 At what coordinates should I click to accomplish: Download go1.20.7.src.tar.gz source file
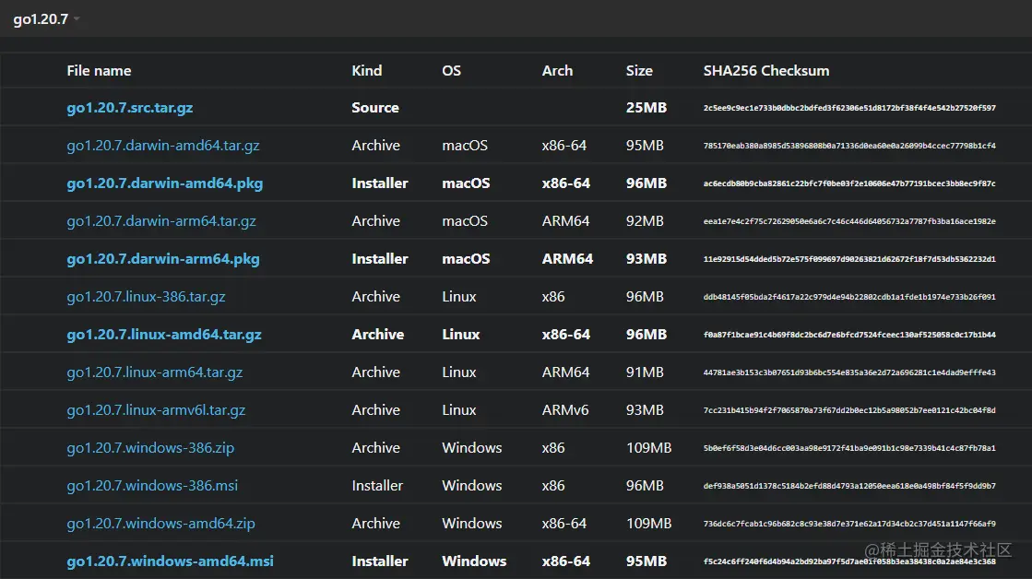pos(130,108)
